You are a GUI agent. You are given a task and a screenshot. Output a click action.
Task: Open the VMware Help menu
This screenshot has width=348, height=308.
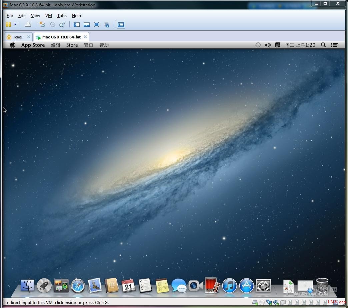click(x=76, y=16)
